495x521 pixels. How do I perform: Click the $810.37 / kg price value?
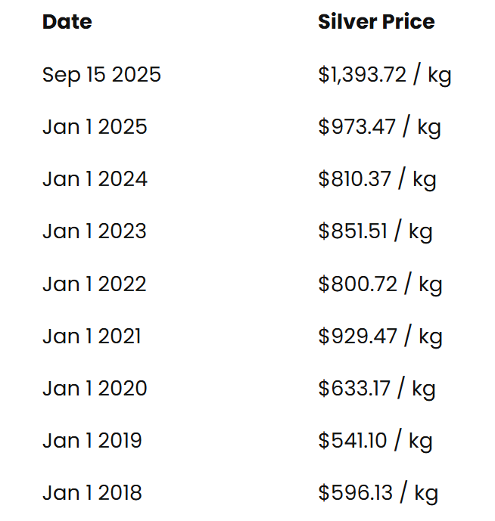coord(377,179)
